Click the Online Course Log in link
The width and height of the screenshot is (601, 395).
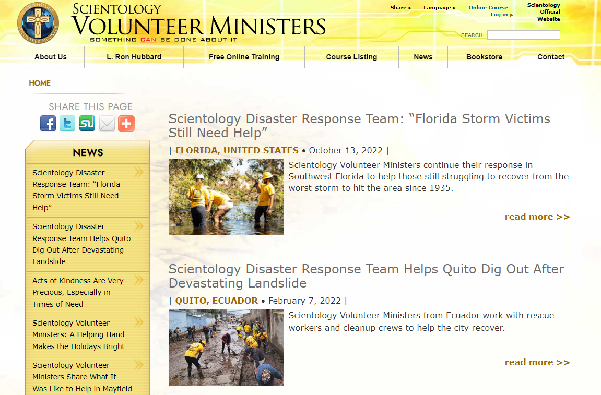click(488, 11)
